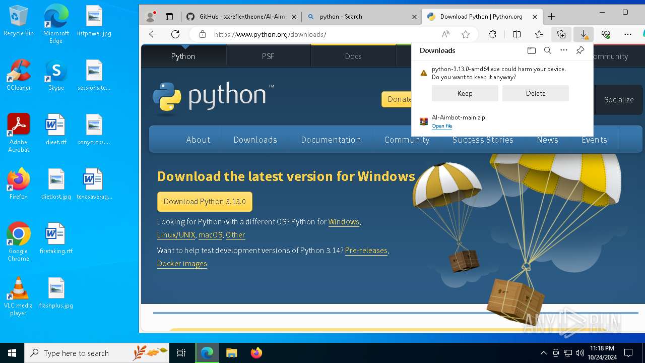Open the Notifications action center
The height and width of the screenshot is (363, 645).
[628, 353]
